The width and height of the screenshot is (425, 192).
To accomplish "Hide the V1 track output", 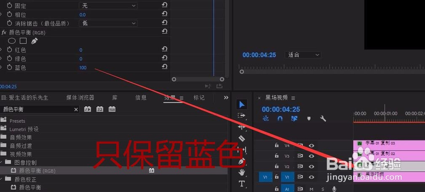I will pyautogui.click(x=312, y=177).
